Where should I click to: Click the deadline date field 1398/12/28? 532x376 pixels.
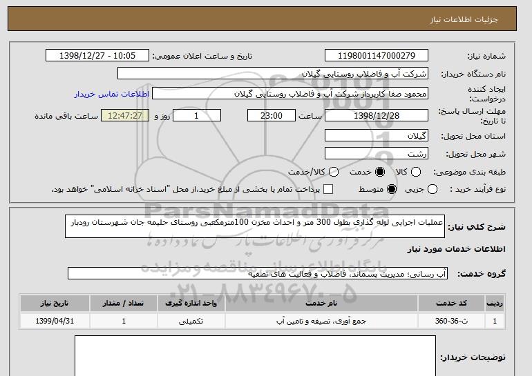click(x=377, y=115)
